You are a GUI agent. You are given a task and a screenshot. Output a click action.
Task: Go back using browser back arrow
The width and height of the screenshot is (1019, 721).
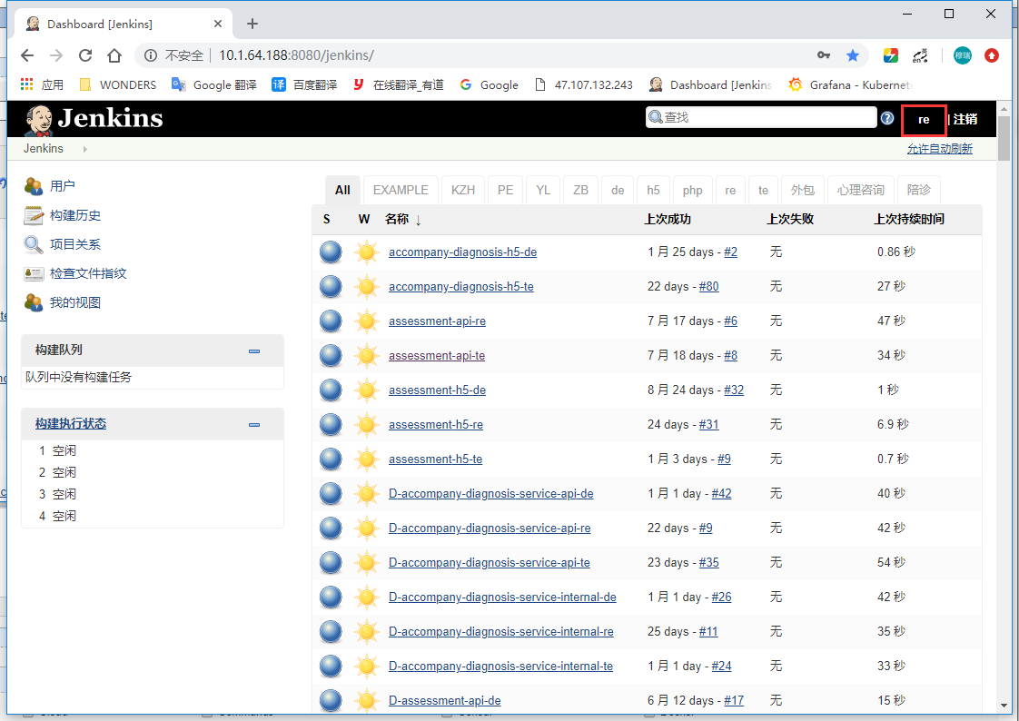pyautogui.click(x=27, y=55)
